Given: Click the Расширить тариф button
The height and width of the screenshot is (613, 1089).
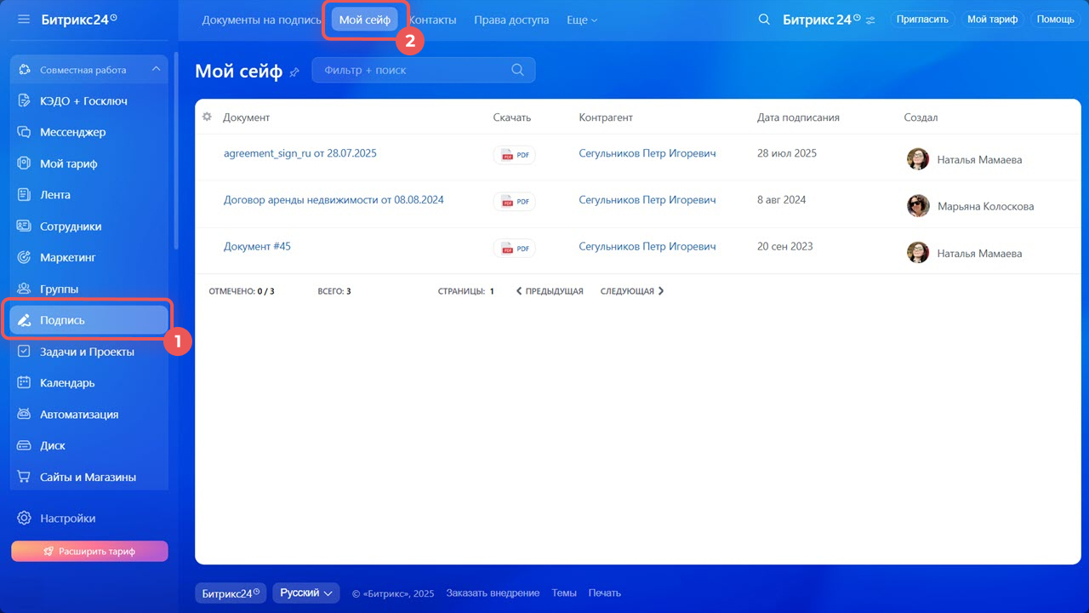Looking at the screenshot, I should [89, 552].
